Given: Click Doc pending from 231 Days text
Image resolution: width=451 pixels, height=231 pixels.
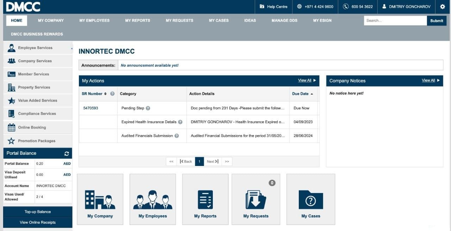Looking at the screenshot, I should [237, 108].
